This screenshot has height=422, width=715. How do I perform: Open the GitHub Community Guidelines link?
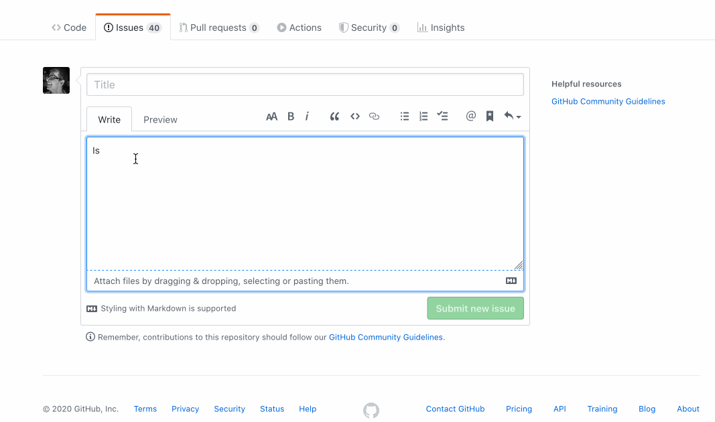click(x=608, y=101)
